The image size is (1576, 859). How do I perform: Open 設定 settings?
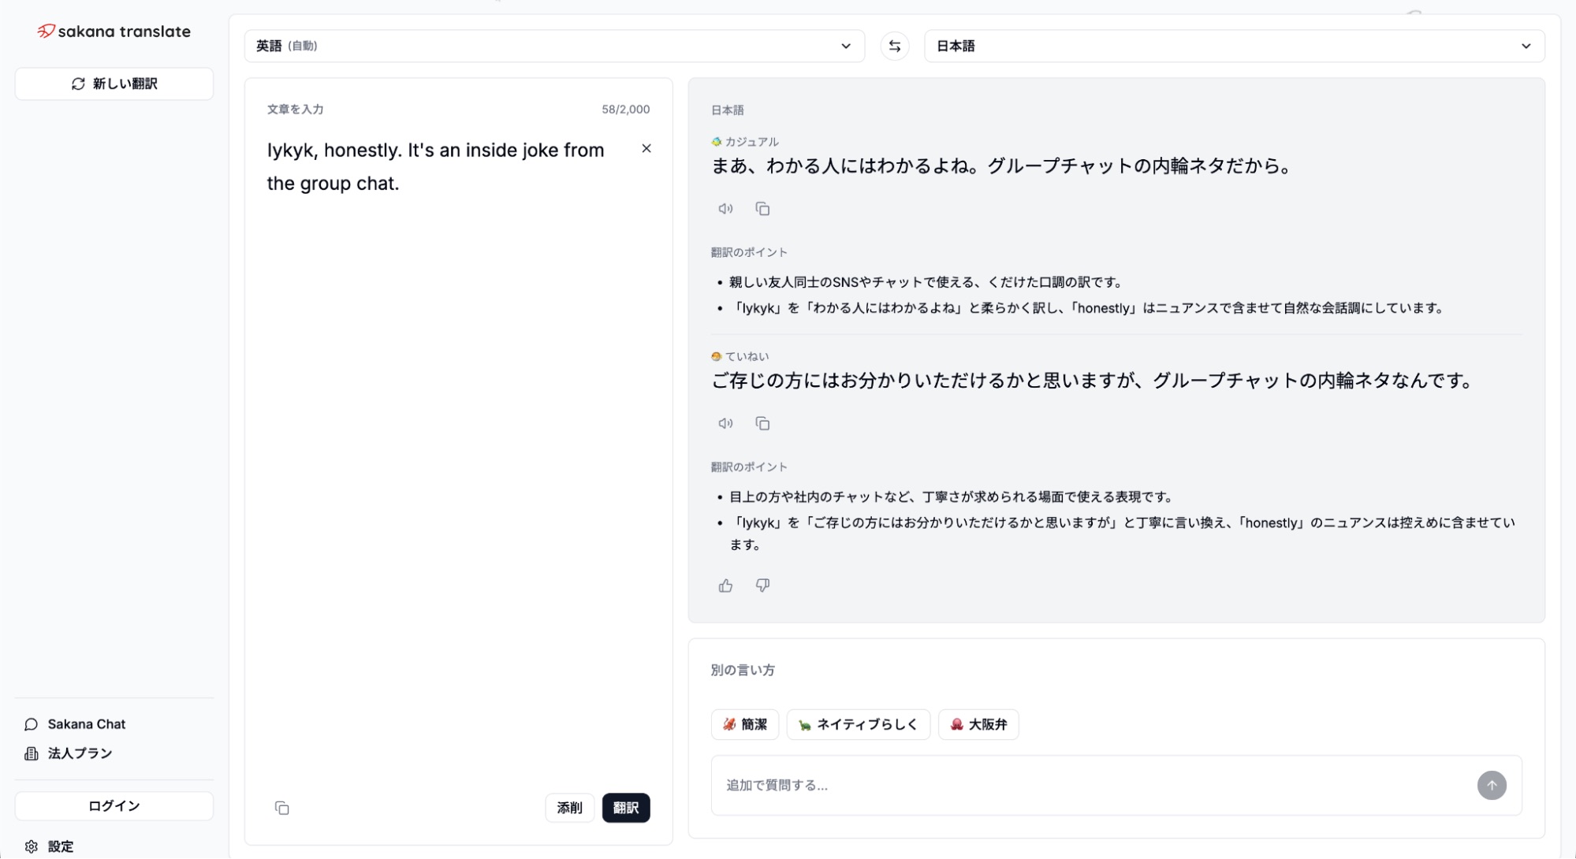(x=49, y=846)
